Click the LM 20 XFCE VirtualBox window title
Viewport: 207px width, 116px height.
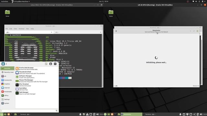[x=155, y=5]
